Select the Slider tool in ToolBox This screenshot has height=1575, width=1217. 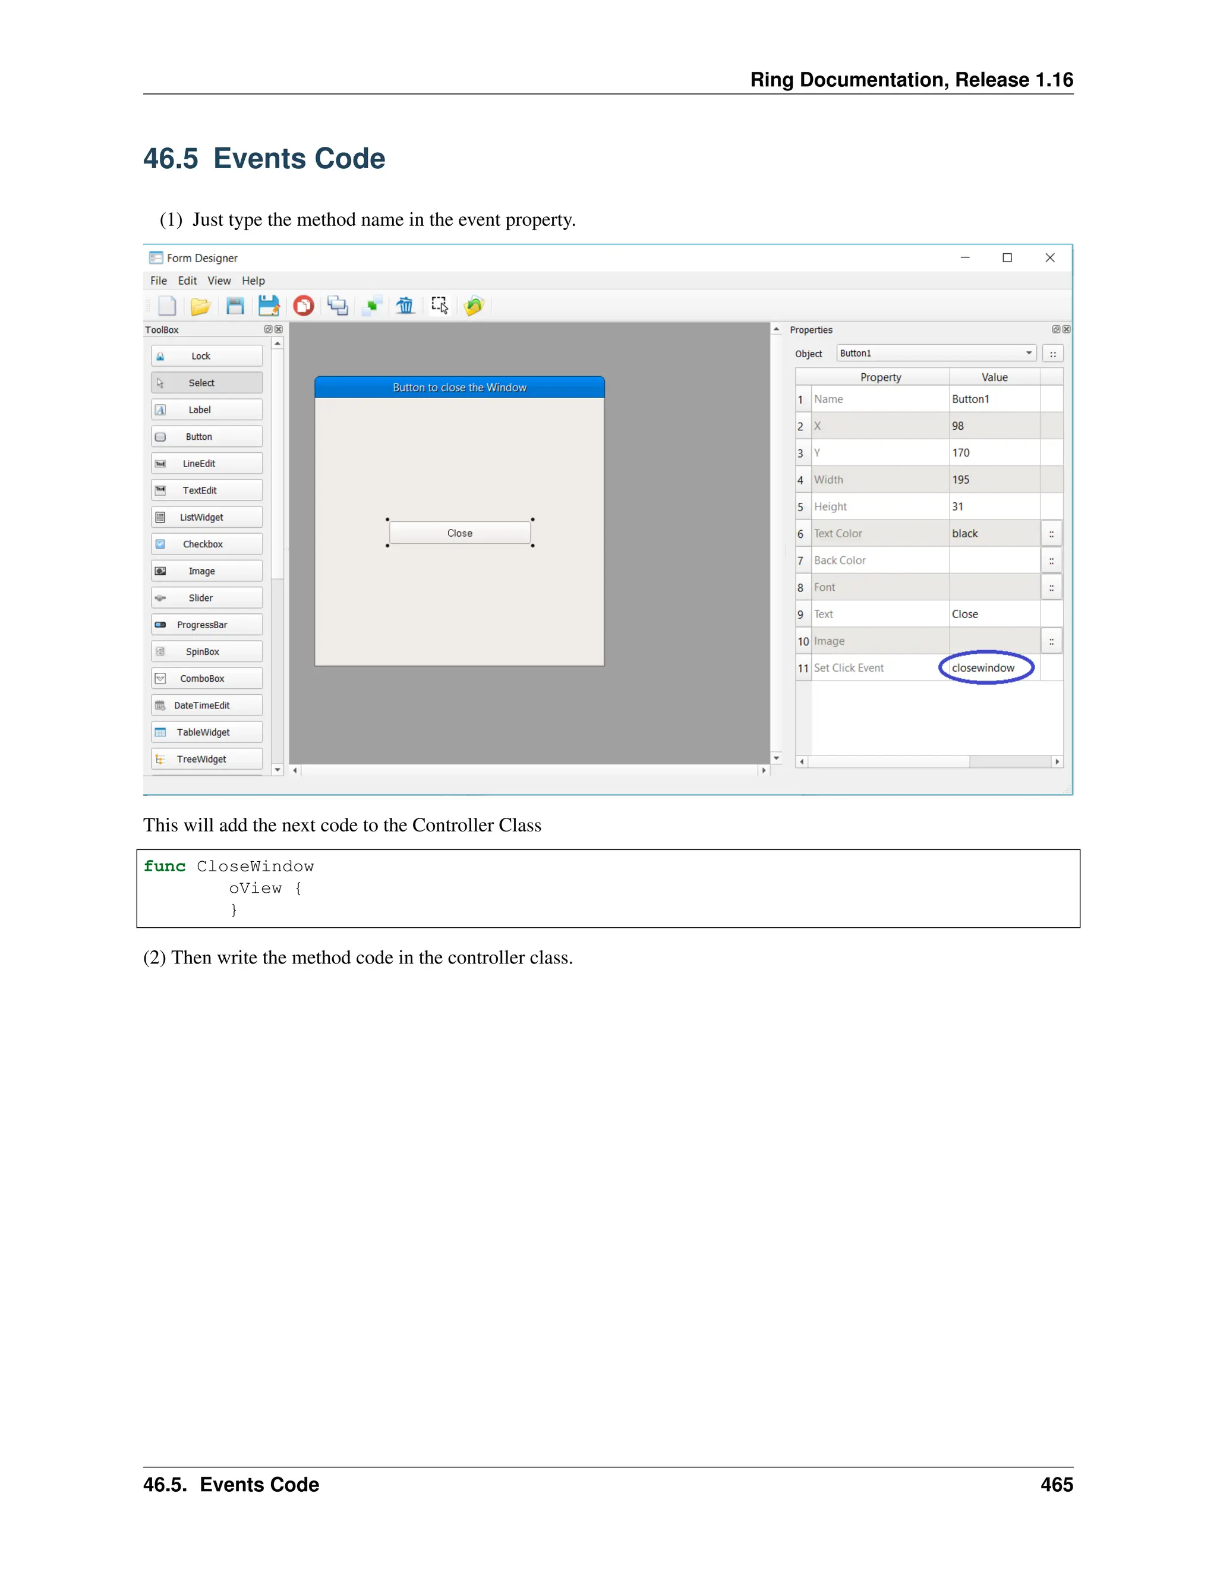coord(206,598)
